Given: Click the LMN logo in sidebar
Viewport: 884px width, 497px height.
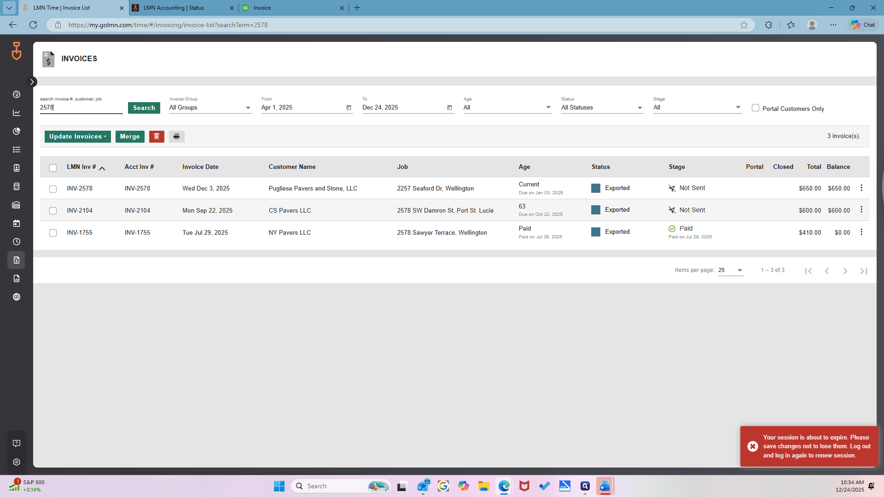Looking at the screenshot, I should pos(17,51).
